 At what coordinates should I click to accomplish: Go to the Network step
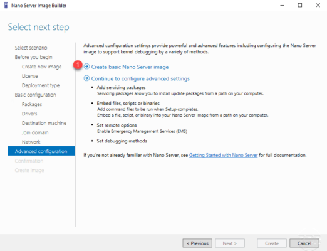(31, 142)
